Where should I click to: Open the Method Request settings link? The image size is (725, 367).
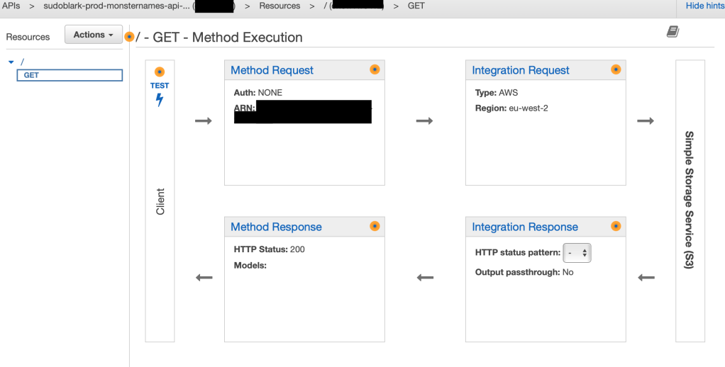[x=272, y=70]
